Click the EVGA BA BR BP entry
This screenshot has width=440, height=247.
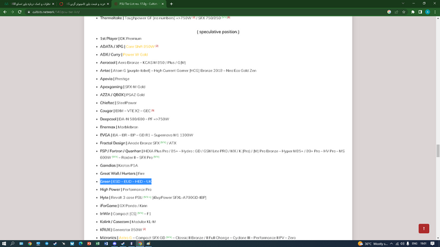click(x=146, y=135)
